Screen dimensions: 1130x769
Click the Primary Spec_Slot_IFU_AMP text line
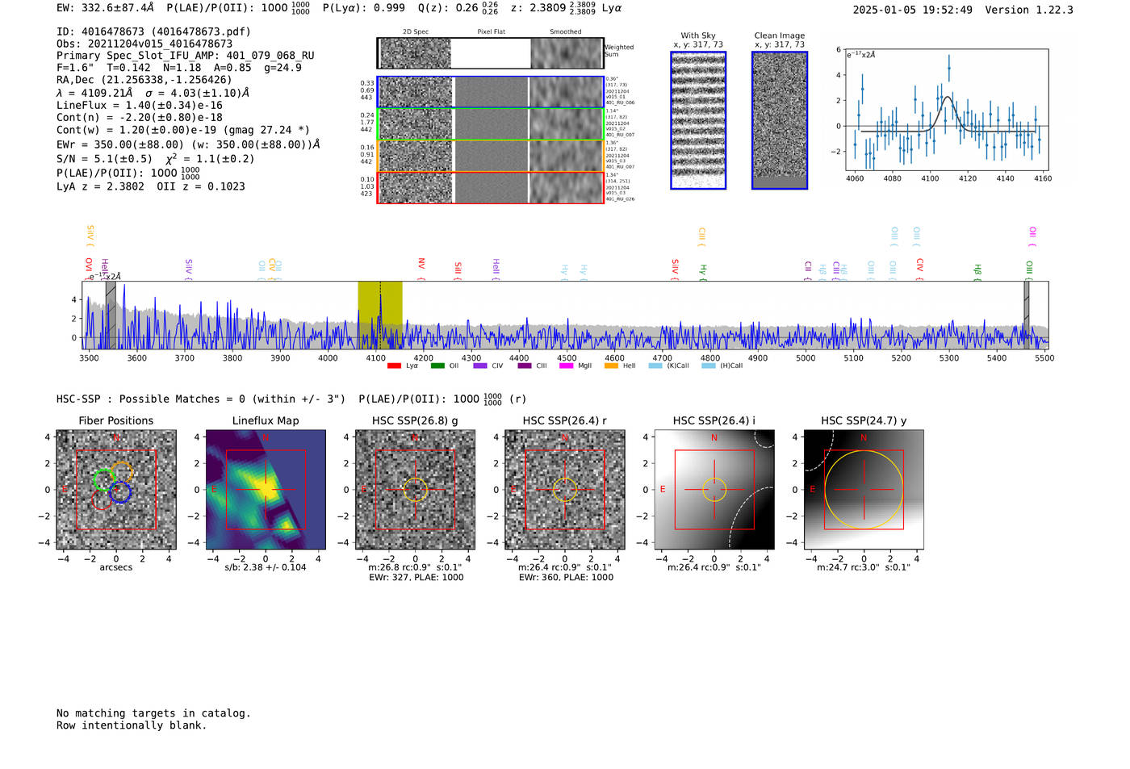[x=186, y=56]
